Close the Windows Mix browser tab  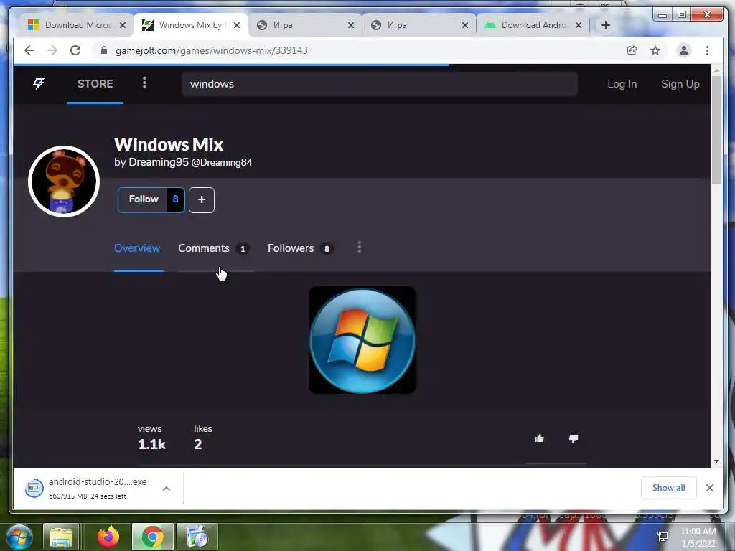pos(237,25)
